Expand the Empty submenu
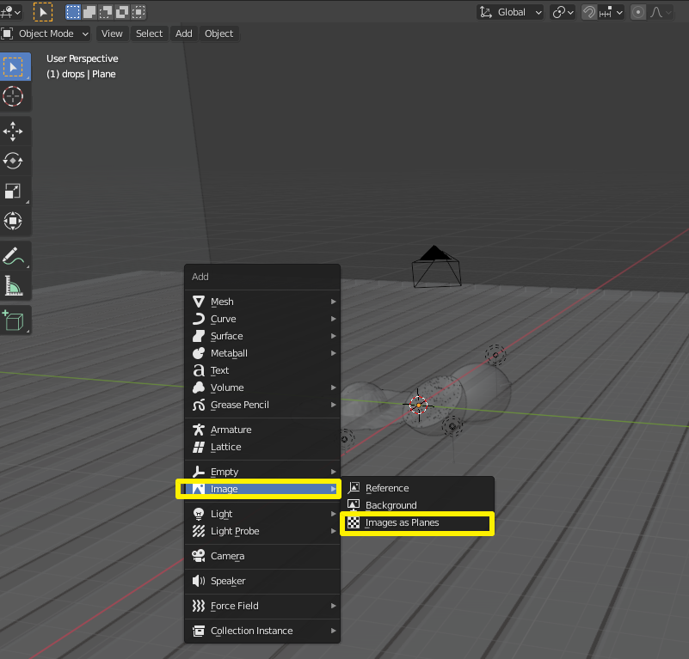 pos(262,472)
